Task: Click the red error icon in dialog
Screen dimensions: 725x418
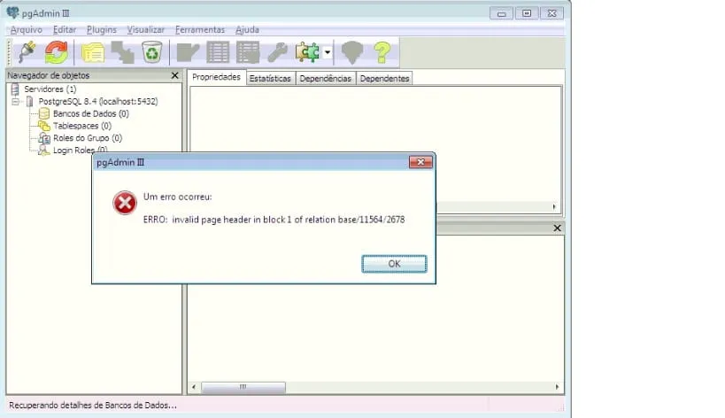Action: click(125, 203)
